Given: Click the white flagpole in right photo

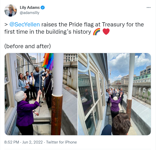Looking at the screenshot, I should pyautogui.click(x=132, y=76).
